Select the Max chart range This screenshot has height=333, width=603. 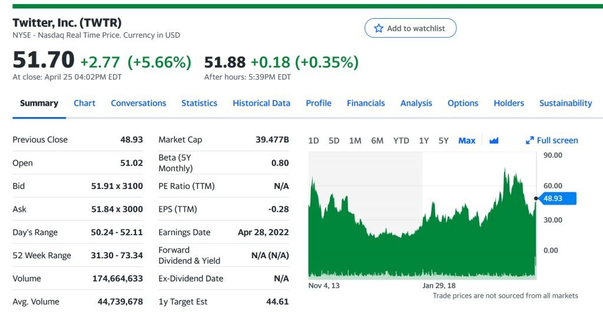point(467,141)
